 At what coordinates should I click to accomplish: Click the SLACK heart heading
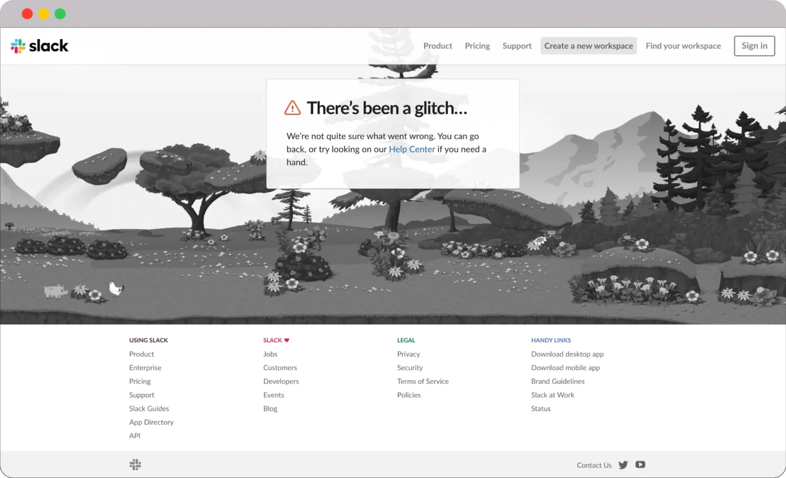276,340
